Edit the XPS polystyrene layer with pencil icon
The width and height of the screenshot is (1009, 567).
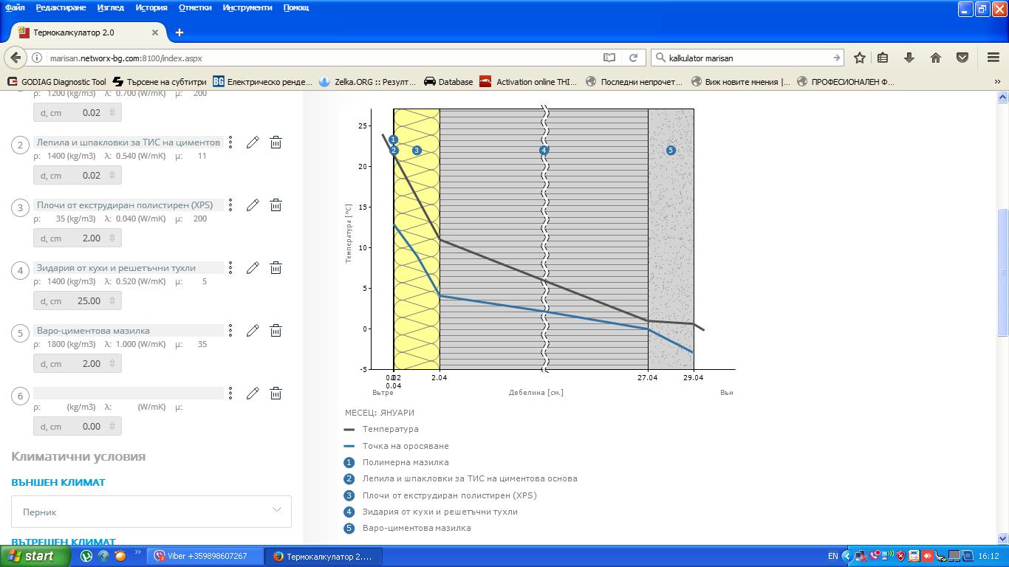pyautogui.click(x=253, y=205)
